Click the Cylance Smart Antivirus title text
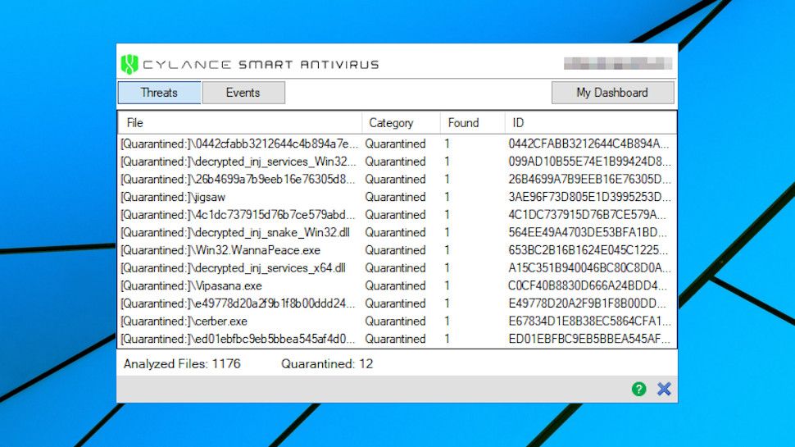The image size is (795, 447). [x=261, y=65]
